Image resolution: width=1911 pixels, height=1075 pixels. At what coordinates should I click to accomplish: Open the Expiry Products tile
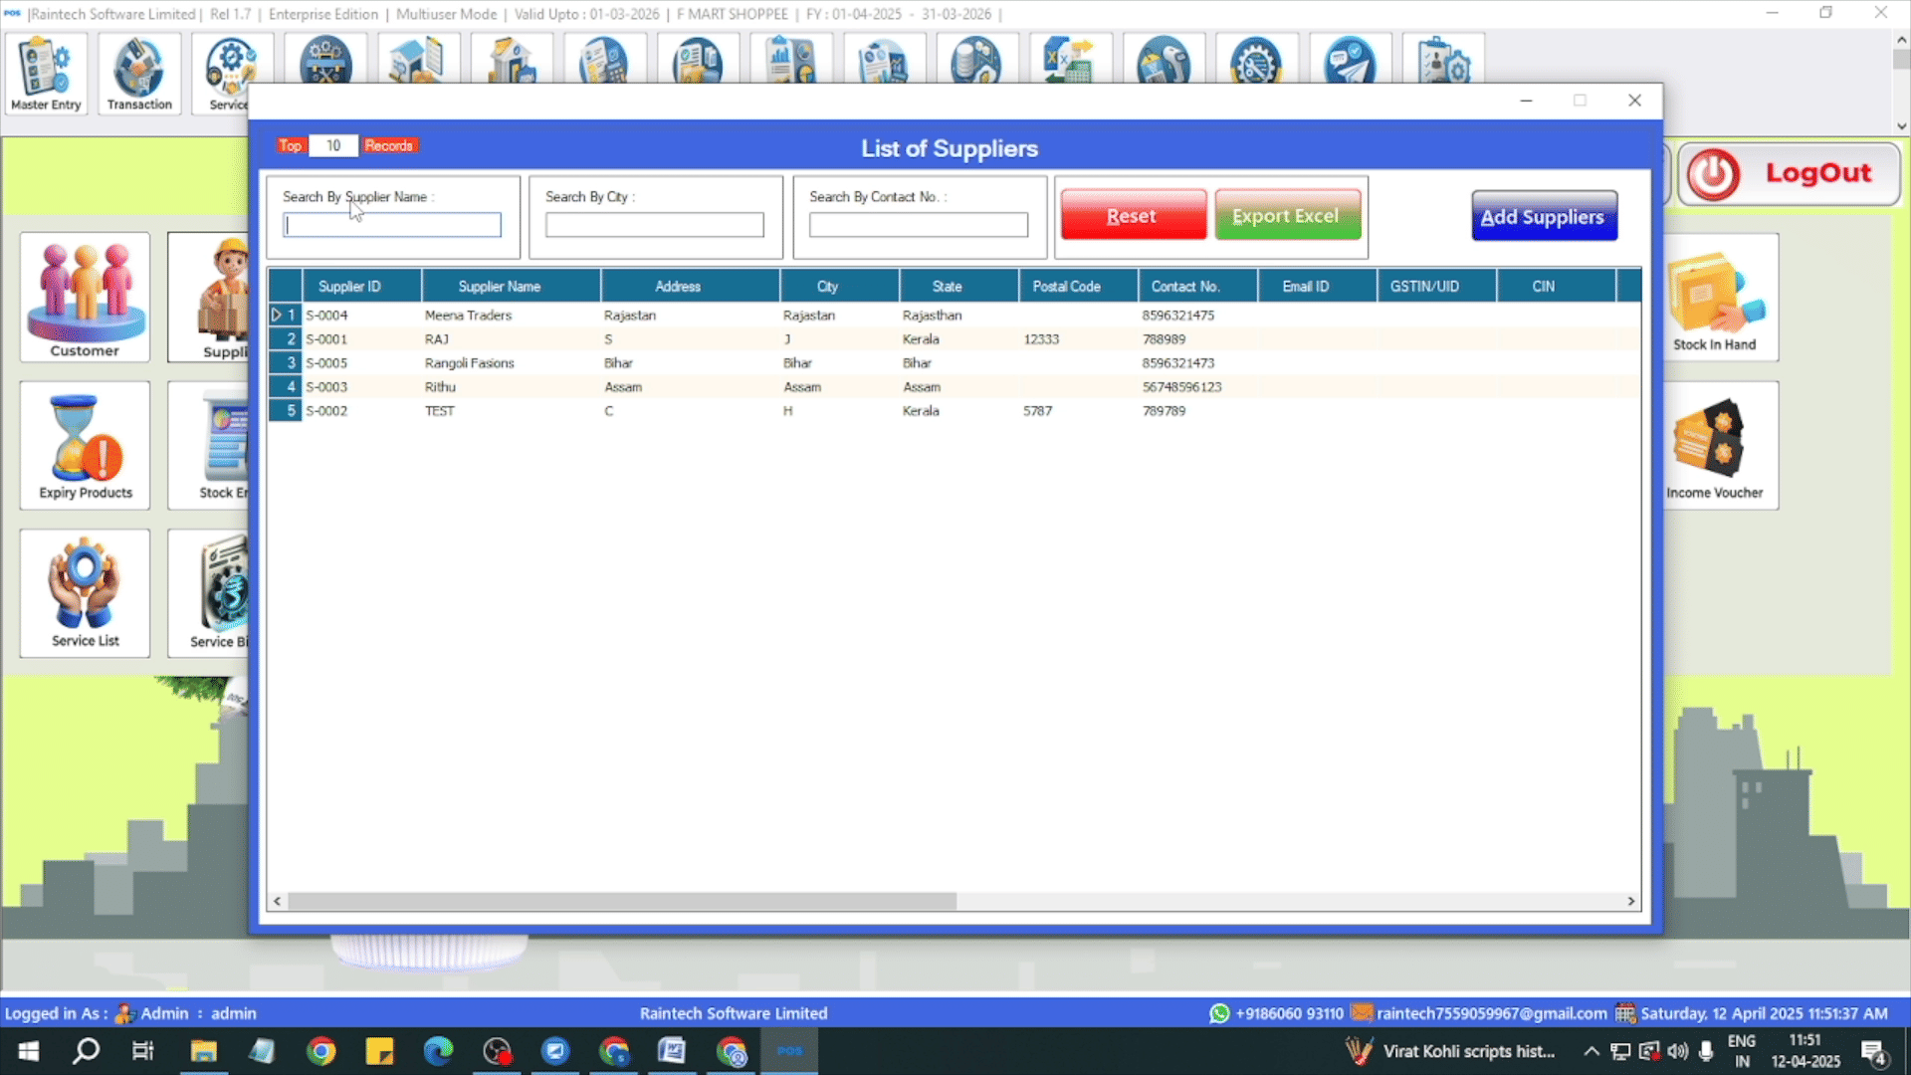coord(85,445)
